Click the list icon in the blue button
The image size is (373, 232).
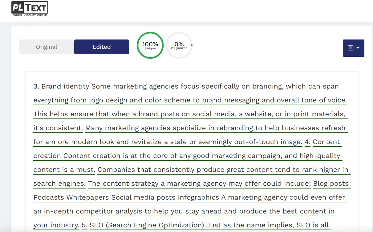[351, 48]
